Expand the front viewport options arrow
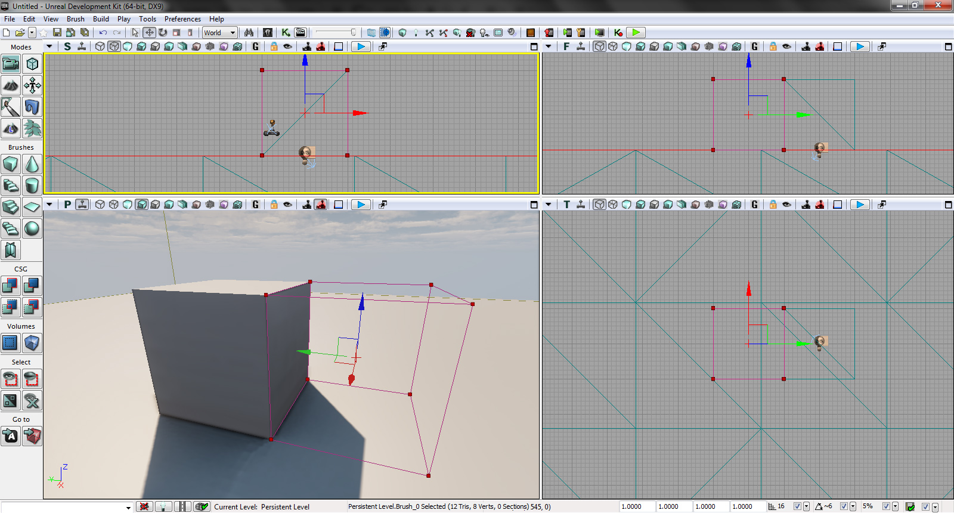Viewport: 954px width, 513px height. [x=548, y=47]
